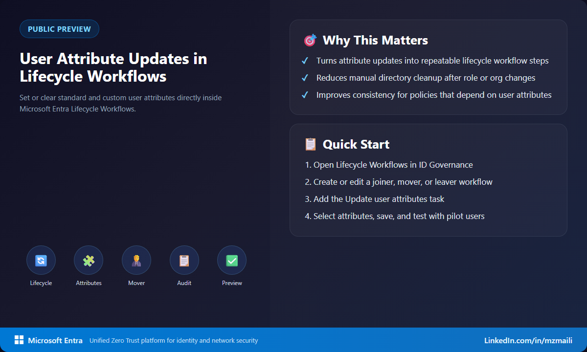Image resolution: width=587 pixels, height=352 pixels.
Task: Click 'User Attribute Updates in Lifecycle Workflows' title
Action: pos(113,67)
